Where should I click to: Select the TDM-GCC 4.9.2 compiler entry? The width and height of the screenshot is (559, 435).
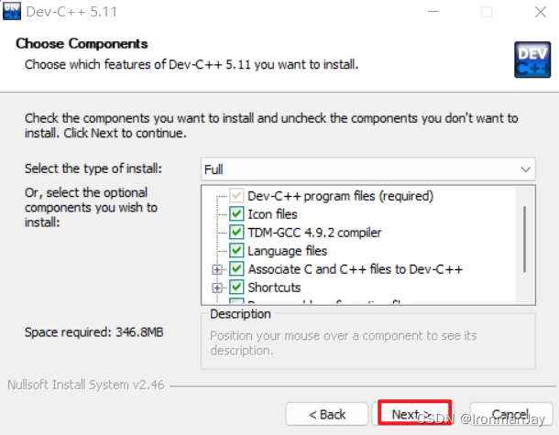click(x=314, y=233)
